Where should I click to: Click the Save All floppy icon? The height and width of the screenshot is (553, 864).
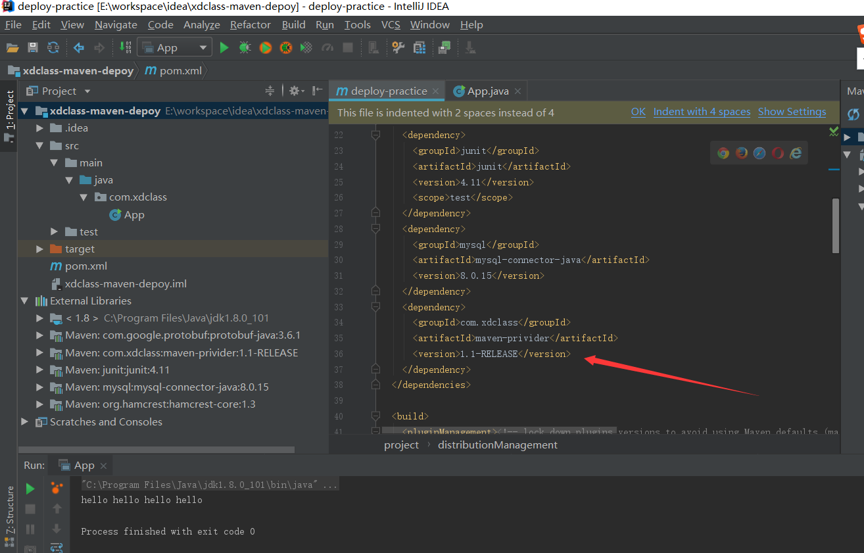(x=33, y=47)
